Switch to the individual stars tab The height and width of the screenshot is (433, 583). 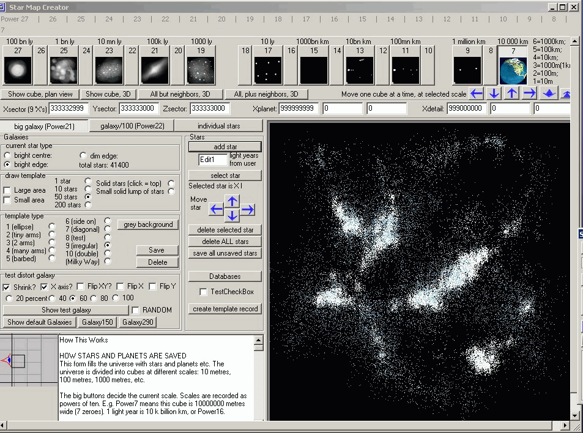[x=218, y=126]
